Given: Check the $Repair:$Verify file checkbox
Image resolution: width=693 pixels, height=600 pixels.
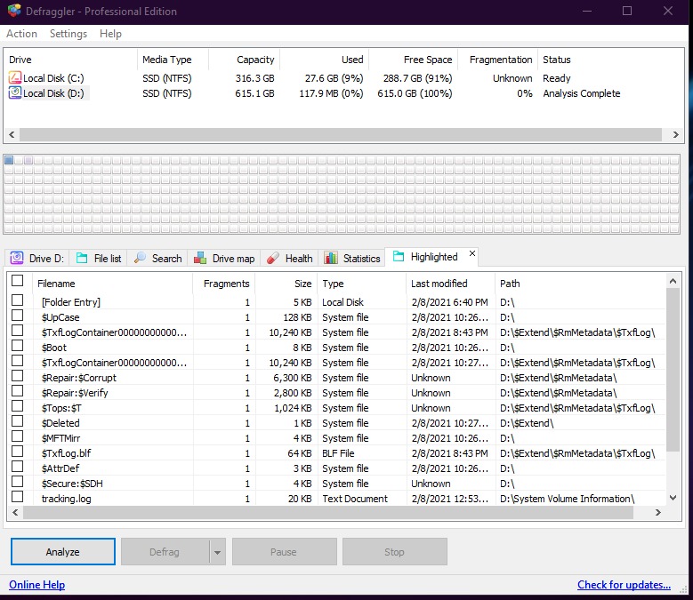Looking at the screenshot, I should [x=17, y=390].
